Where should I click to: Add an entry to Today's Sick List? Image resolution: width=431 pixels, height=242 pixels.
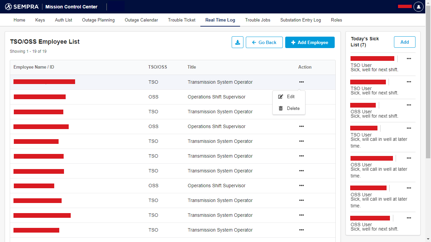click(404, 42)
